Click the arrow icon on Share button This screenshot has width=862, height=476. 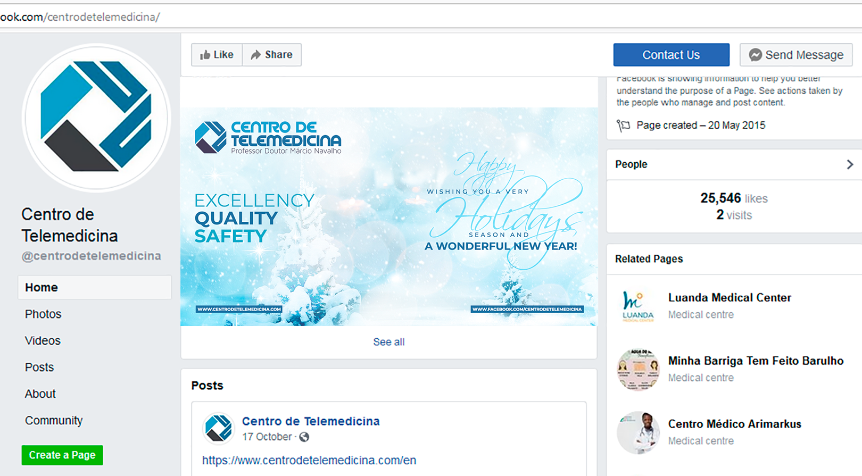click(x=256, y=55)
